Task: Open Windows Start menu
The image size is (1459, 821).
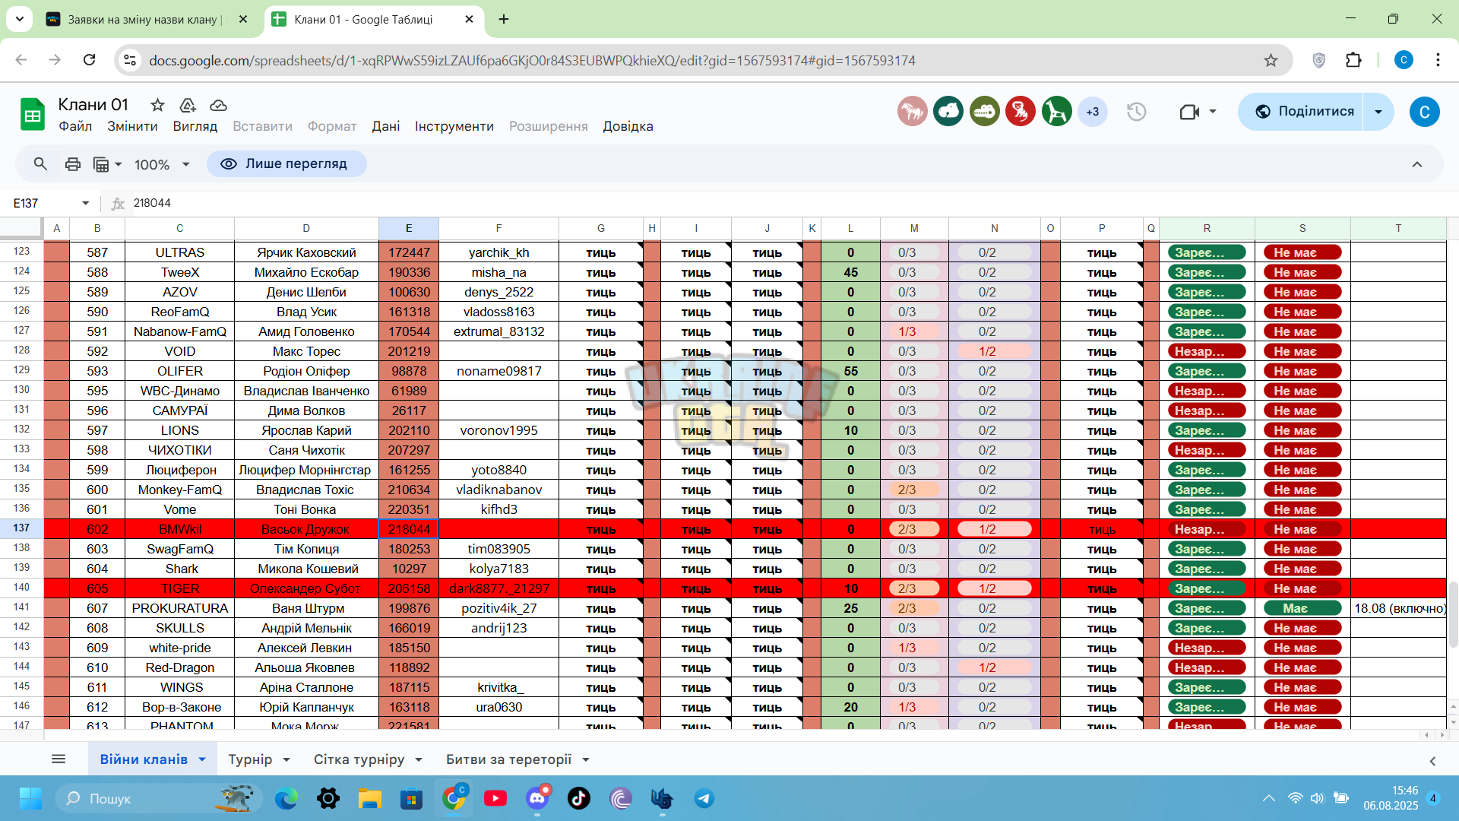Action: 30,798
